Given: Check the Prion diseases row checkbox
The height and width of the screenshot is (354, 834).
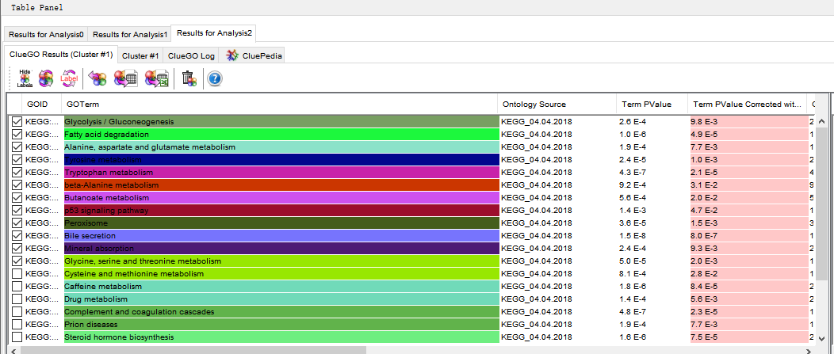Looking at the screenshot, I should 17,324.
